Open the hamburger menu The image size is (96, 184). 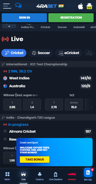tap(7, 6)
